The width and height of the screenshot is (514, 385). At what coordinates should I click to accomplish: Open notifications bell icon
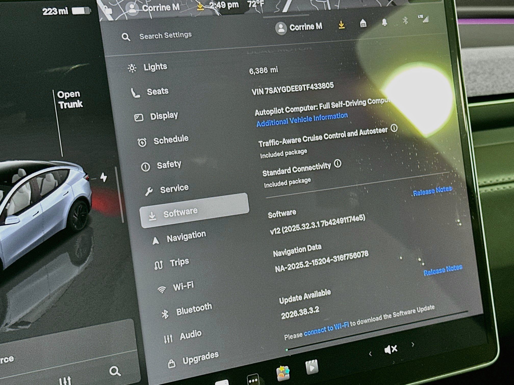[384, 22]
